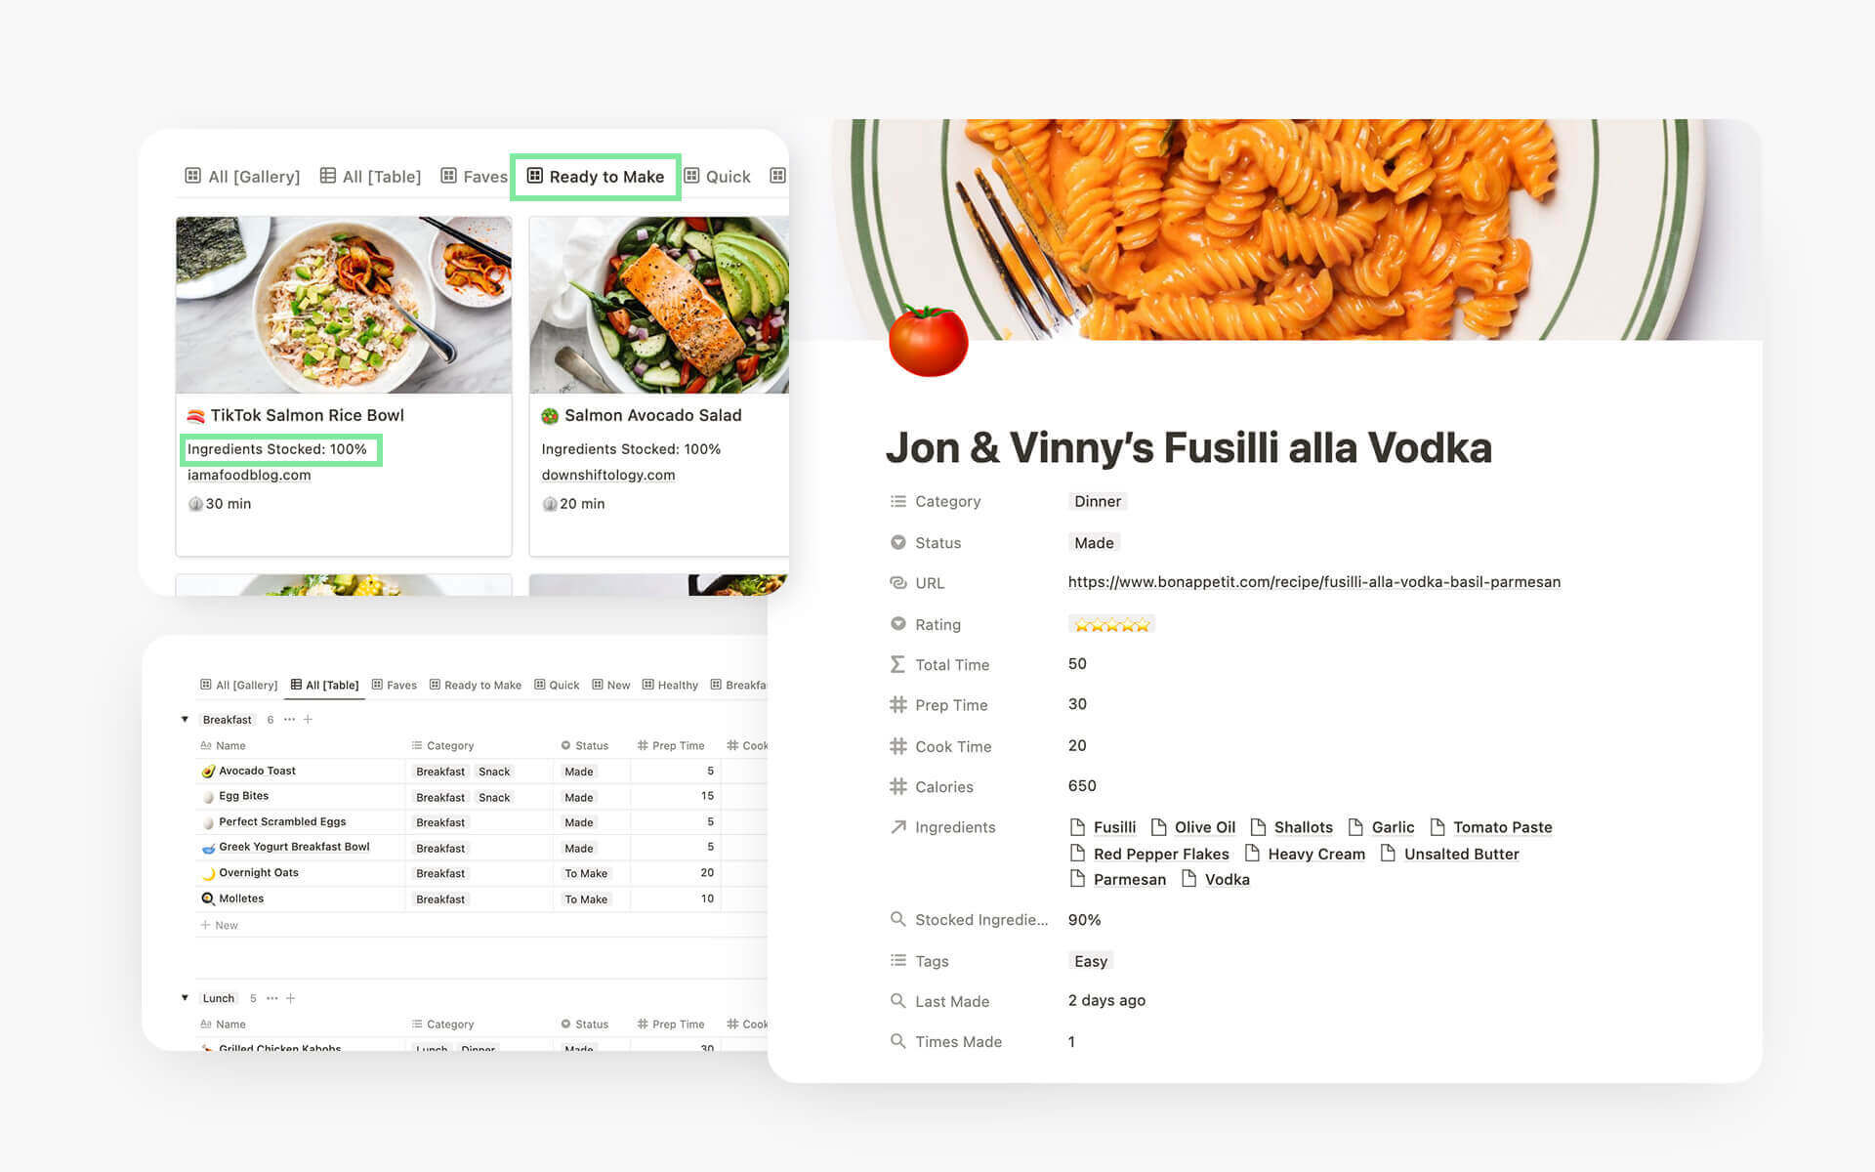Click the grid icon next to Quick tab
Image resolution: width=1875 pixels, height=1172 pixels.
click(777, 176)
